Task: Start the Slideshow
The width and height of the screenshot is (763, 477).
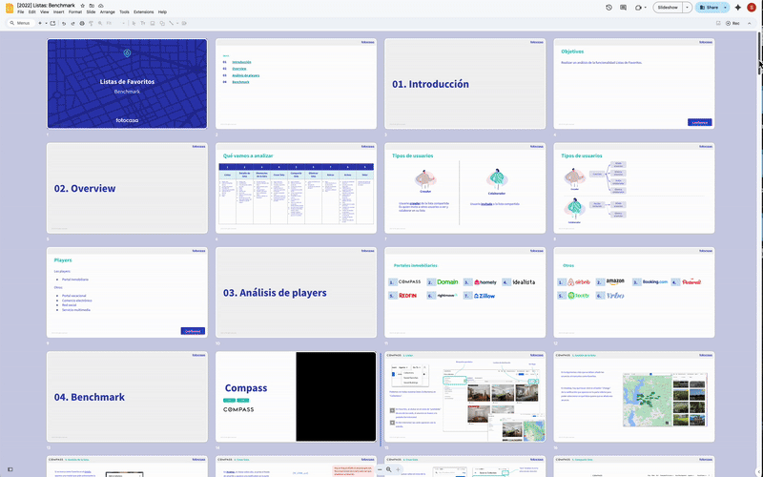Action: point(667,7)
